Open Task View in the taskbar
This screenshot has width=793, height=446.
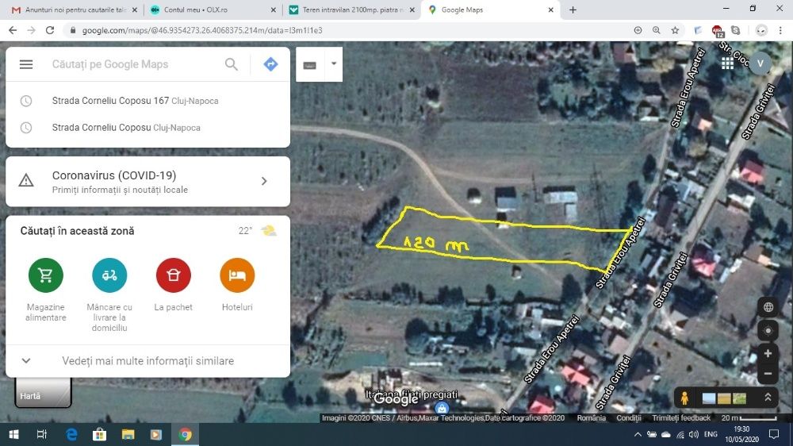(42, 434)
